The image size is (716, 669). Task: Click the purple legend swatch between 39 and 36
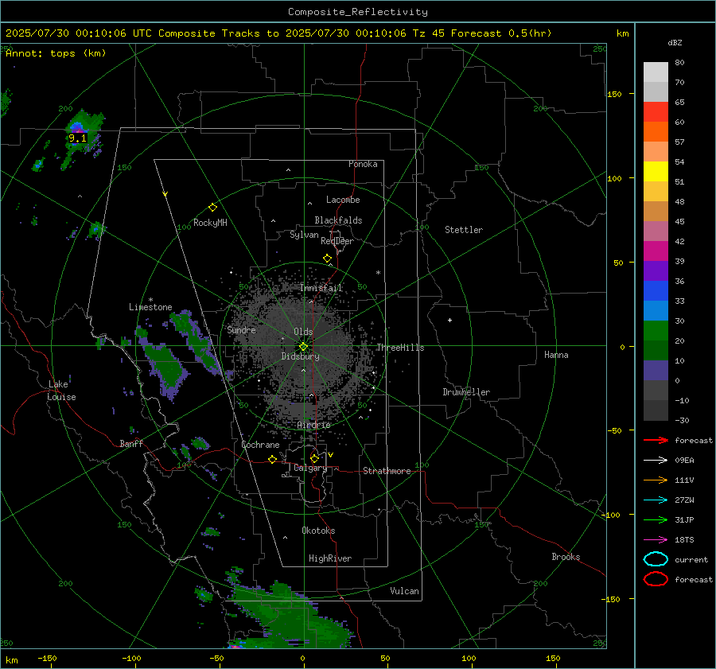[656, 270]
